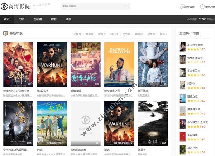215x156 pixels.
Task: Click the 高清影院 play logo icon
Action: pyautogui.click(x=4, y=6)
